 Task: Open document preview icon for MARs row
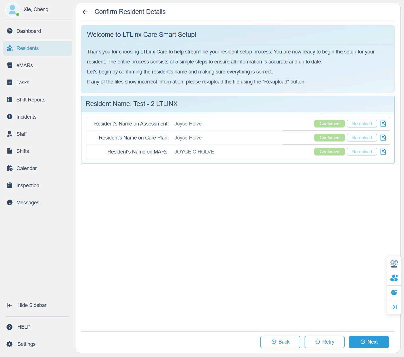click(x=383, y=152)
